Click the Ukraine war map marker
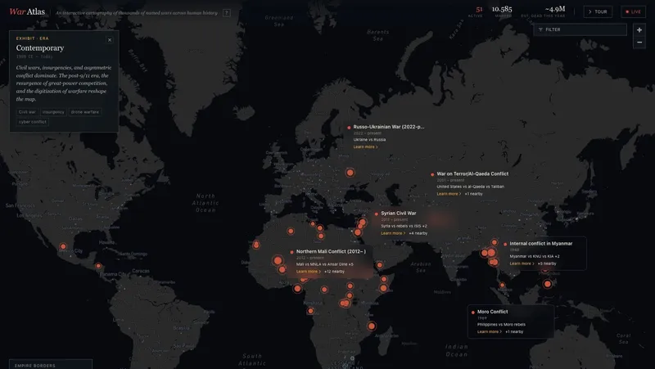The width and height of the screenshot is (655, 369). point(350,173)
